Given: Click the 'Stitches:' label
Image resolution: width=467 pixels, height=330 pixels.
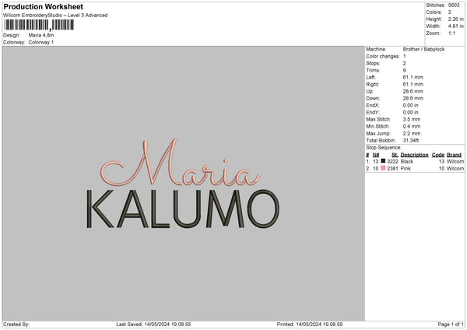Looking at the screenshot, I should click(x=435, y=5).
